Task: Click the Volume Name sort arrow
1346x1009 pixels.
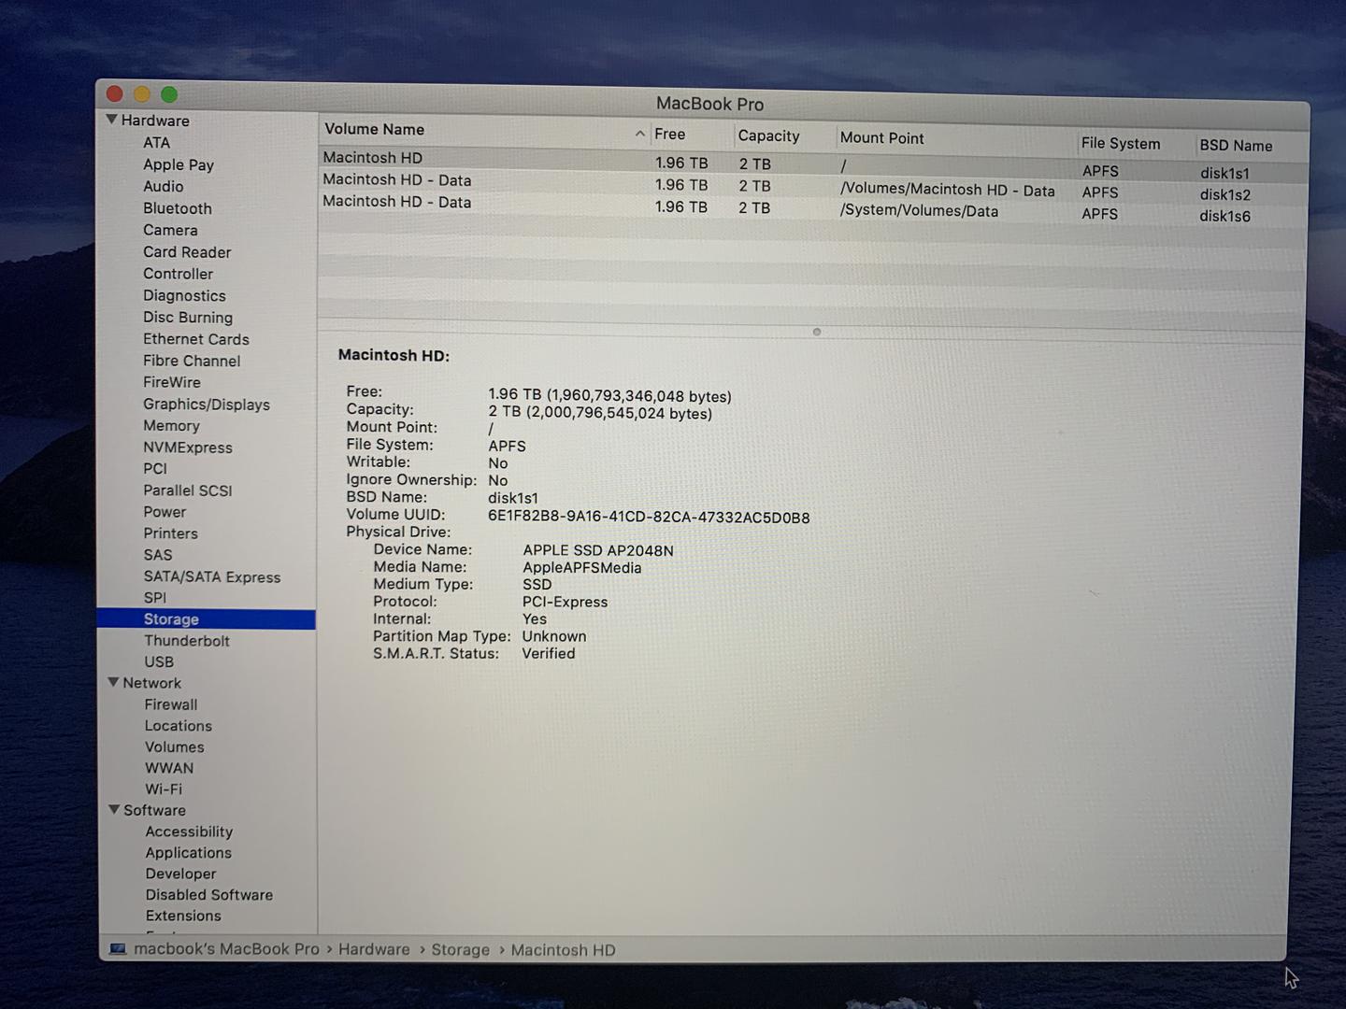Action: 639,134
